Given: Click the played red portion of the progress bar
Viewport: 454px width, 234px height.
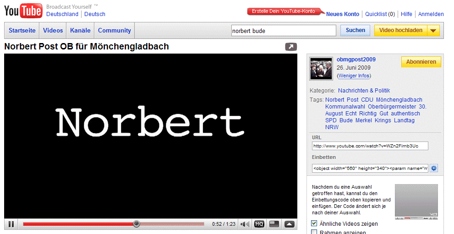Looking at the screenshot, I should pos(78,224).
